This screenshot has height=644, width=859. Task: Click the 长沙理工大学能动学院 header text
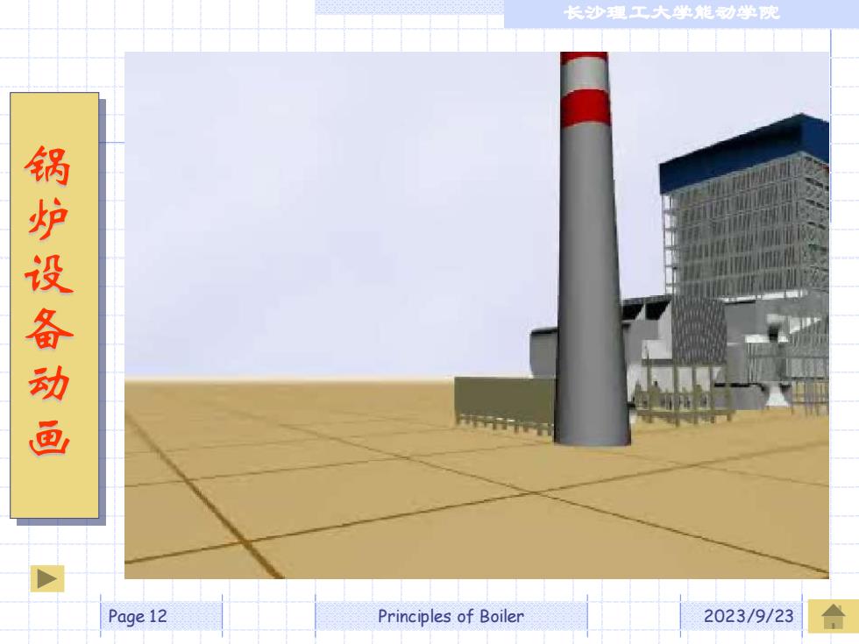pyautogui.click(x=671, y=12)
